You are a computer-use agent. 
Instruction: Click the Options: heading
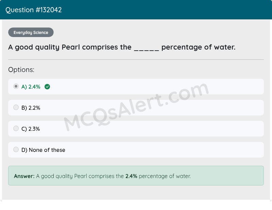tap(21, 70)
